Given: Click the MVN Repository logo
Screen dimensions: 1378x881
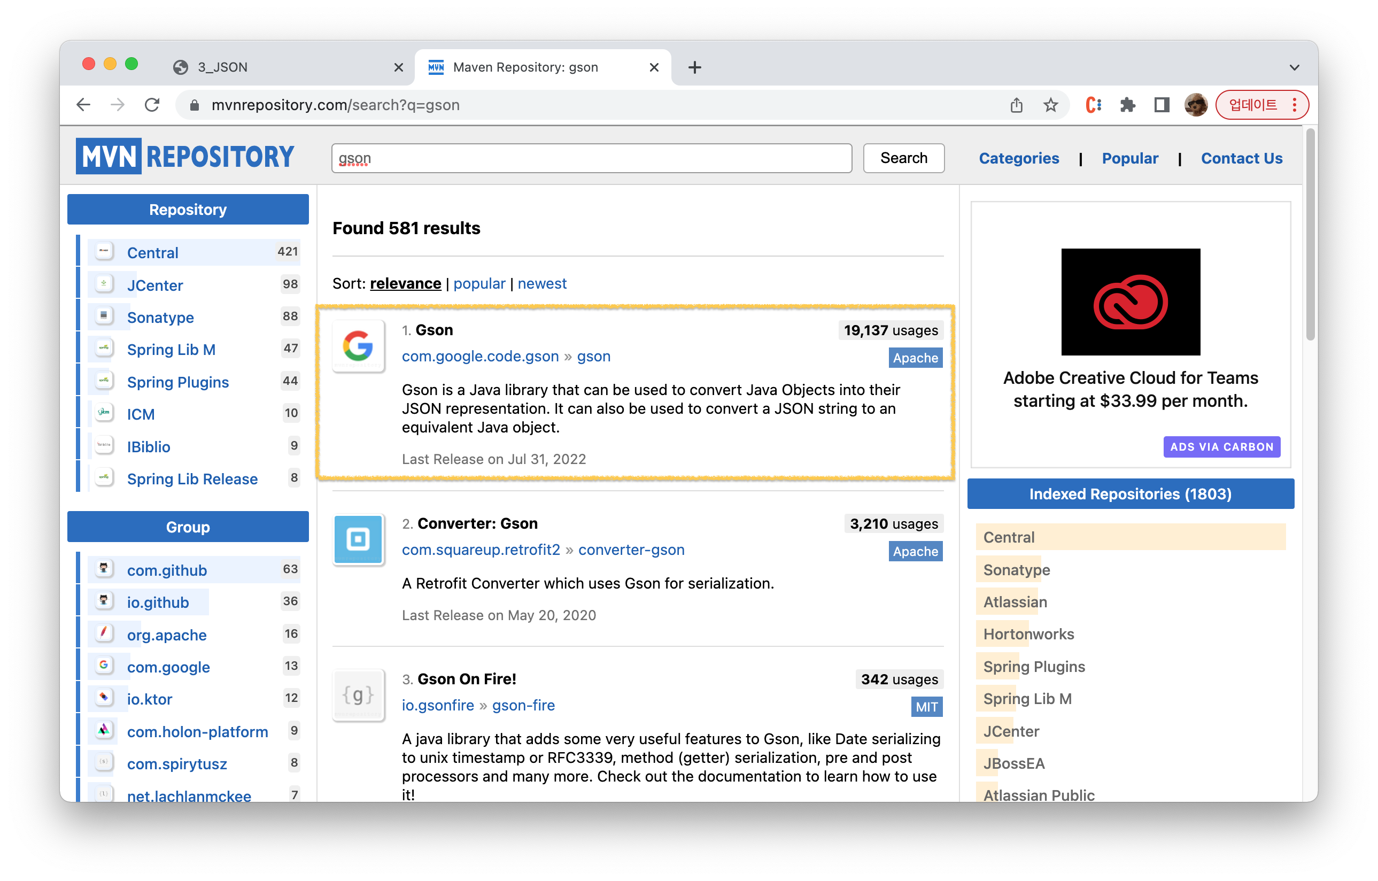Looking at the screenshot, I should tap(185, 156).
